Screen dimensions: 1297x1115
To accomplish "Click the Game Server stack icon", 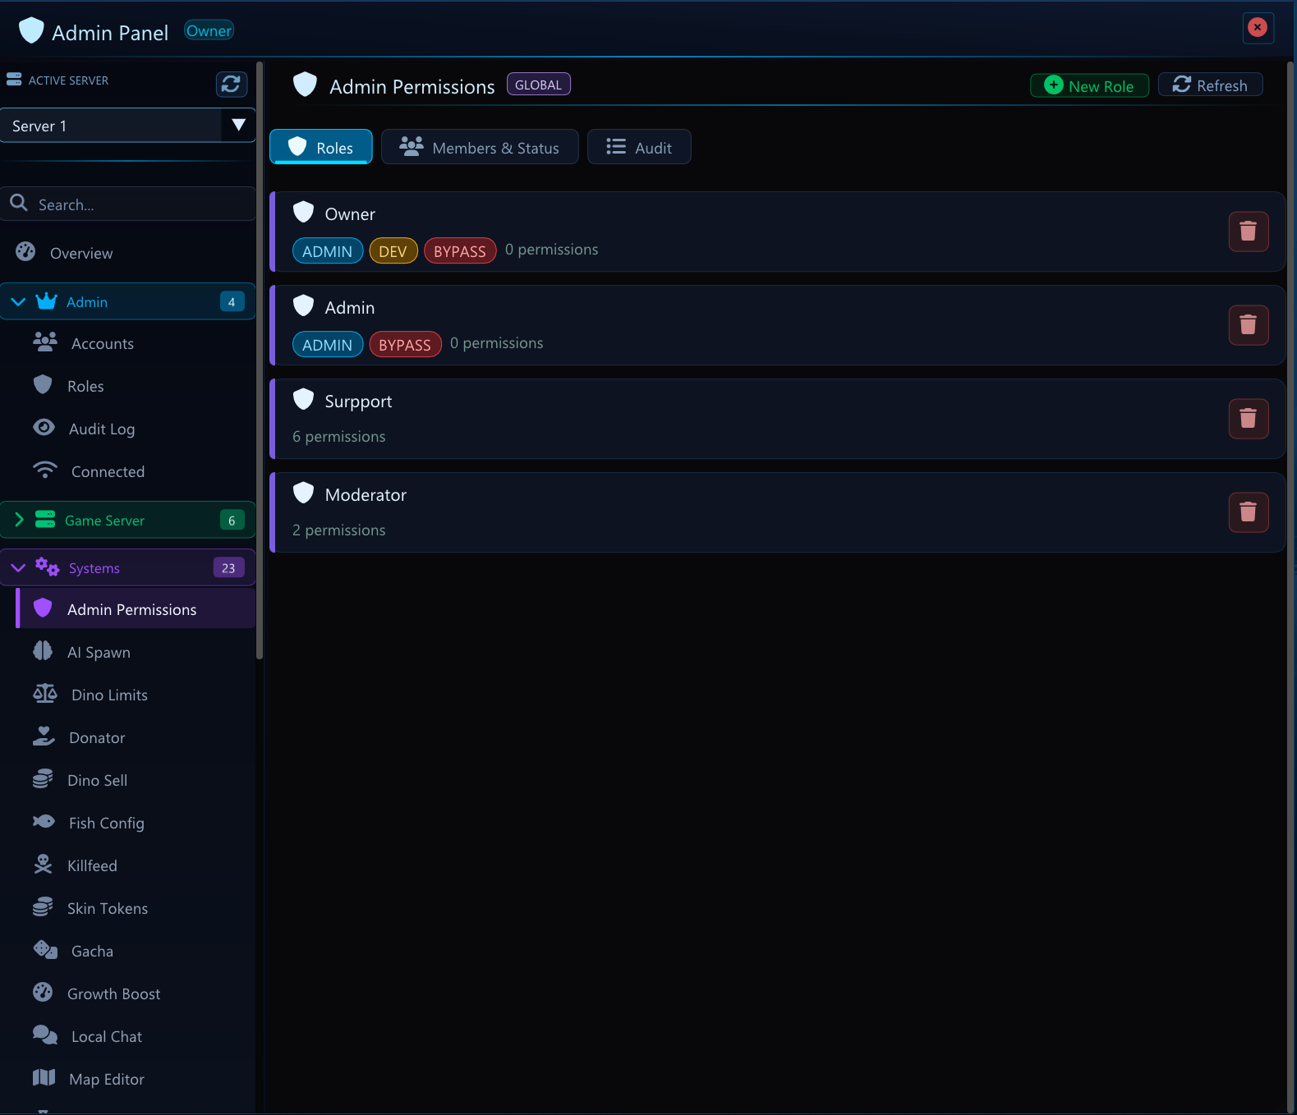I will pyautogui.click(x=45, y=520).
